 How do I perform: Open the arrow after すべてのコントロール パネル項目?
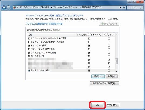tap(51, 8)
